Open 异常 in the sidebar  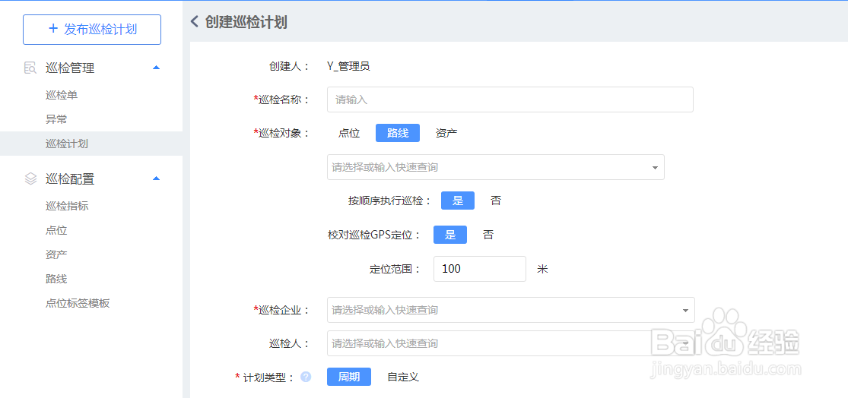coord(56,119)
